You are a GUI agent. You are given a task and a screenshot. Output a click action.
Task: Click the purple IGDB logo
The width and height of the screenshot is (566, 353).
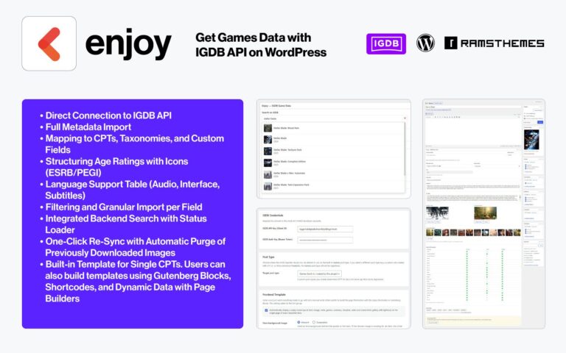(x=386, y=43)
